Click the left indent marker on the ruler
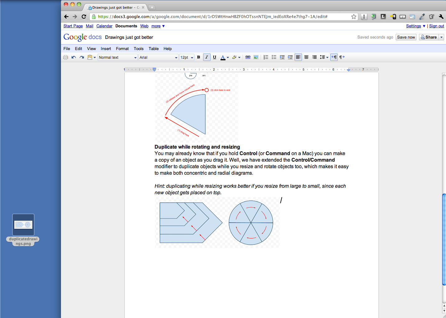 [154, 70]
